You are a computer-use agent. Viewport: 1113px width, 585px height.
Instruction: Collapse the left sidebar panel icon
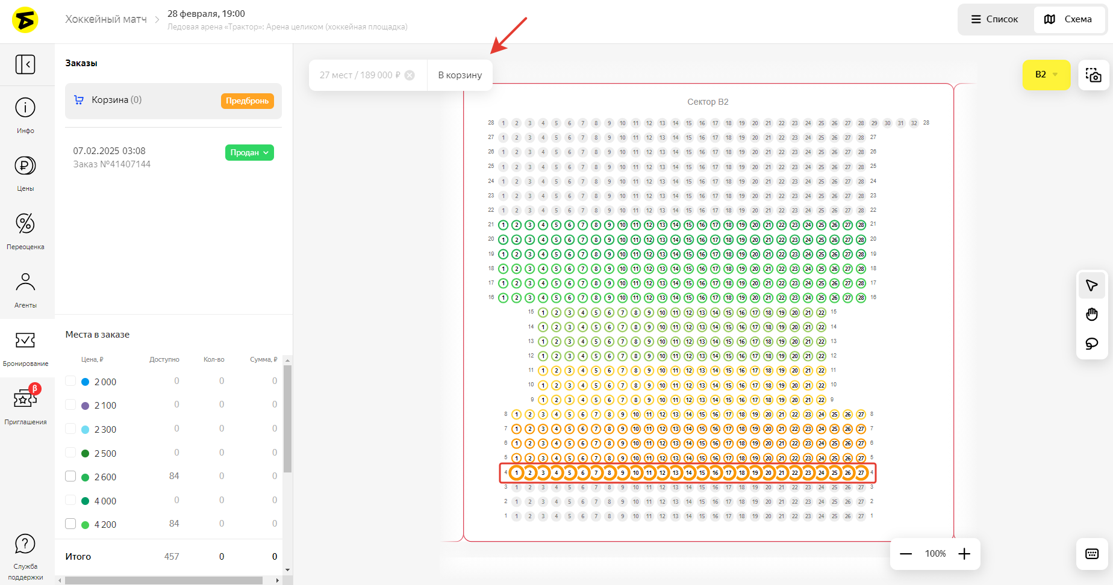coord(25,64)
